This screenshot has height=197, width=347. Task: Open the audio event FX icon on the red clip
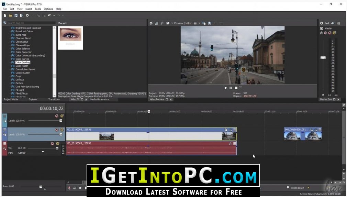point(230,143)
